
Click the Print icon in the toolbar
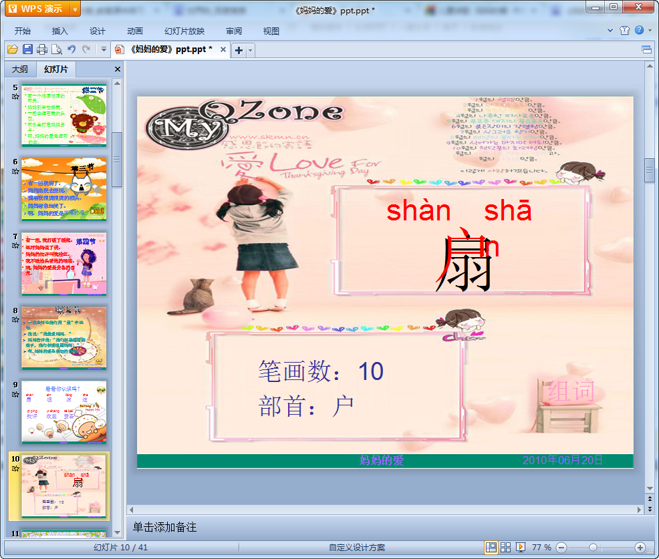click(42, 49)
